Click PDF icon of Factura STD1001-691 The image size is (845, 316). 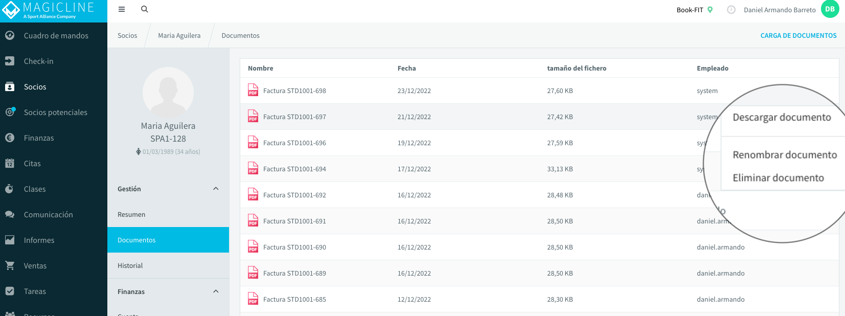pyautogui.click(x=253, y=220)
